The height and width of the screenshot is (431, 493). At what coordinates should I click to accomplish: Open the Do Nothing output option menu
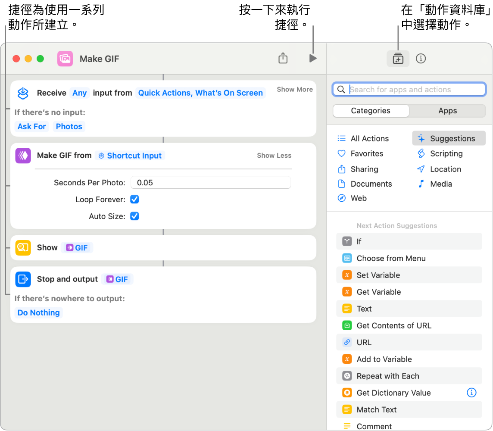coord(39,313)
